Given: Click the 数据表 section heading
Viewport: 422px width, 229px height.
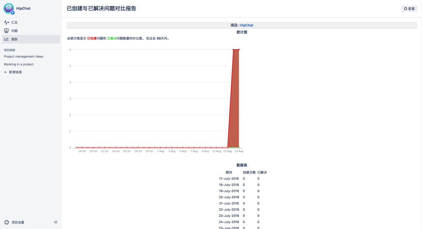Looking at the screenshot, I should pos(242,165).
